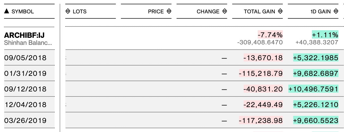Screen dimensions: 344x132
Task: Click the +10,496.7591 one-day gain cell
Action: click(313, 89)
